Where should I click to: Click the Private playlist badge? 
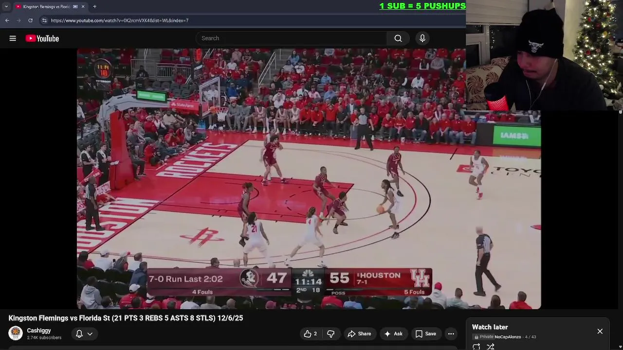(484, 337)
